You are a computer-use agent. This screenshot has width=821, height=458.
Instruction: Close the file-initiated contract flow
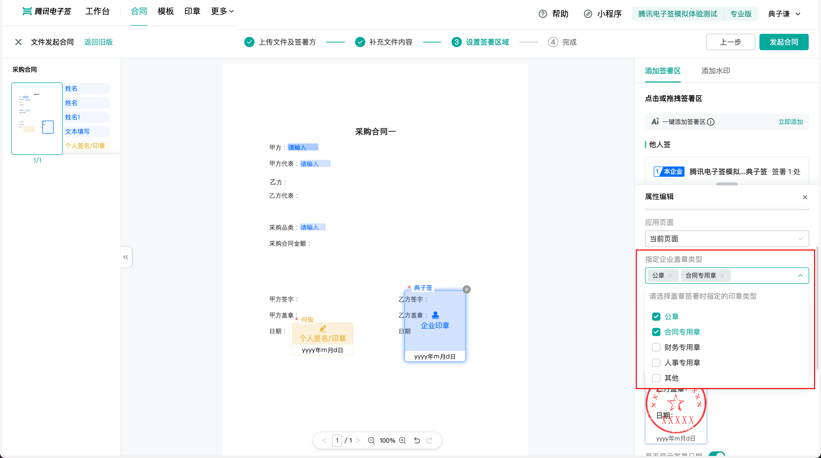point(18,42)
